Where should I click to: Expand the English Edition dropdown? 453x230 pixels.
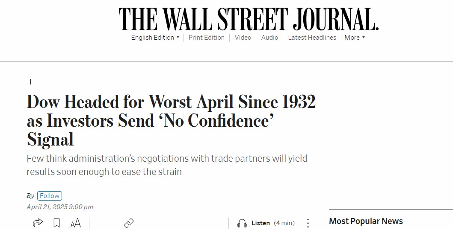(x=155, y=38)
